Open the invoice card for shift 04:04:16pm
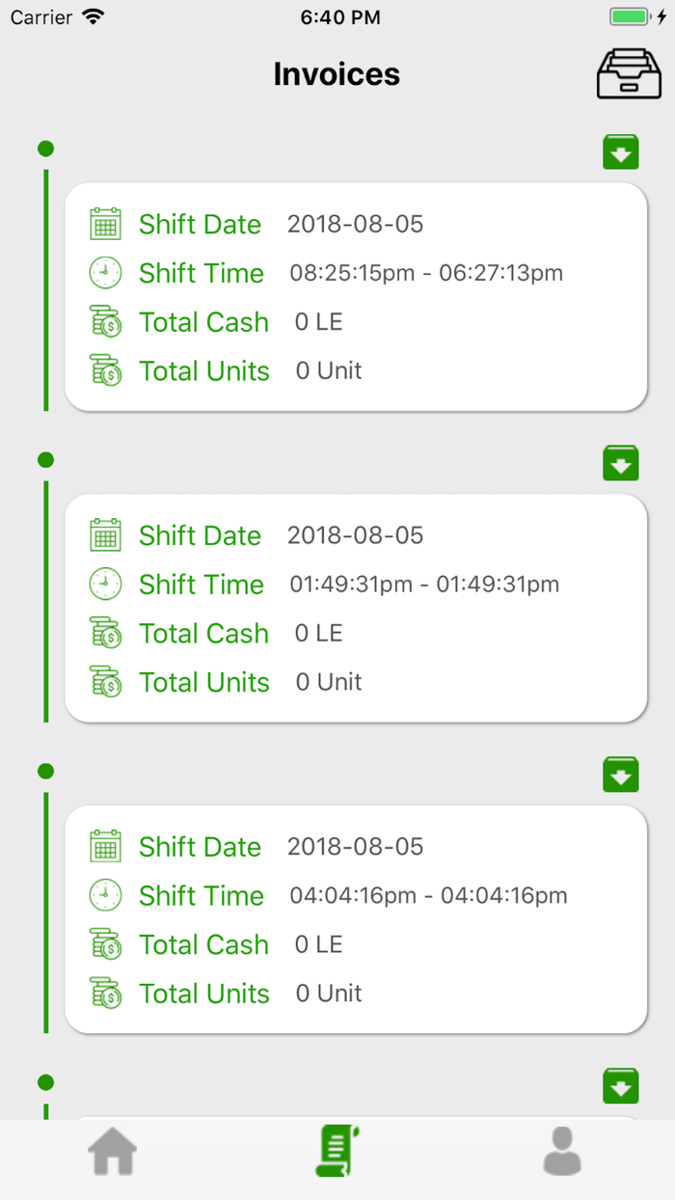The width and height of the screenshot is (675, 1200). click(x=355, y=919)
